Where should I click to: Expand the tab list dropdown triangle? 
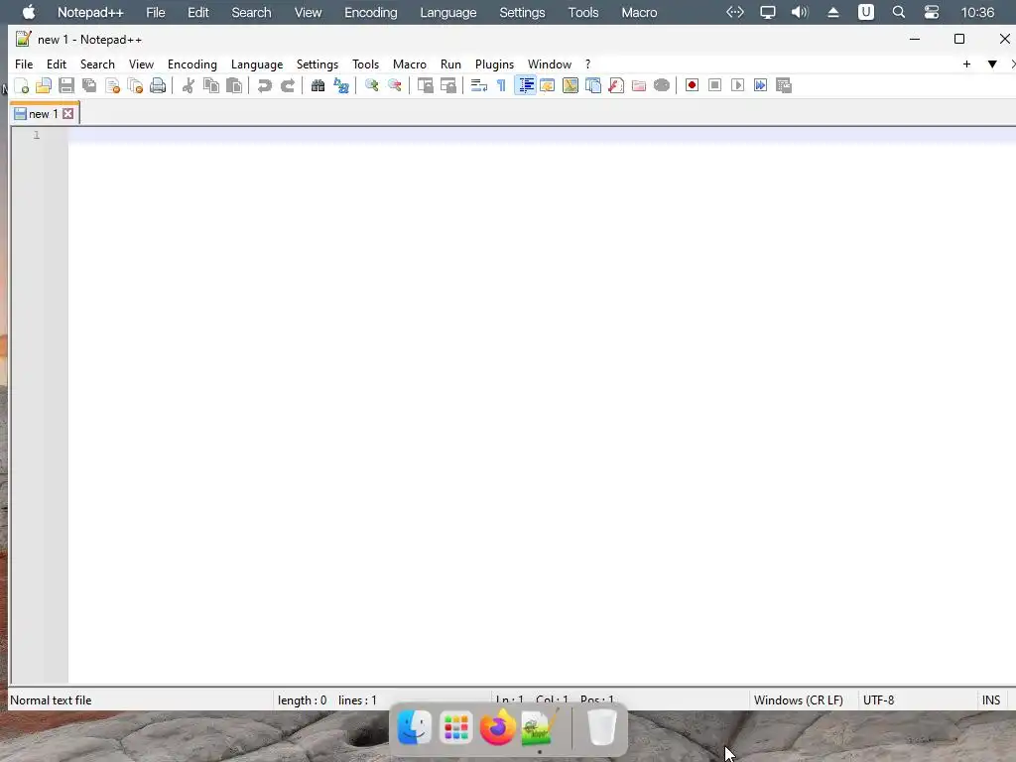pos(992,64)
